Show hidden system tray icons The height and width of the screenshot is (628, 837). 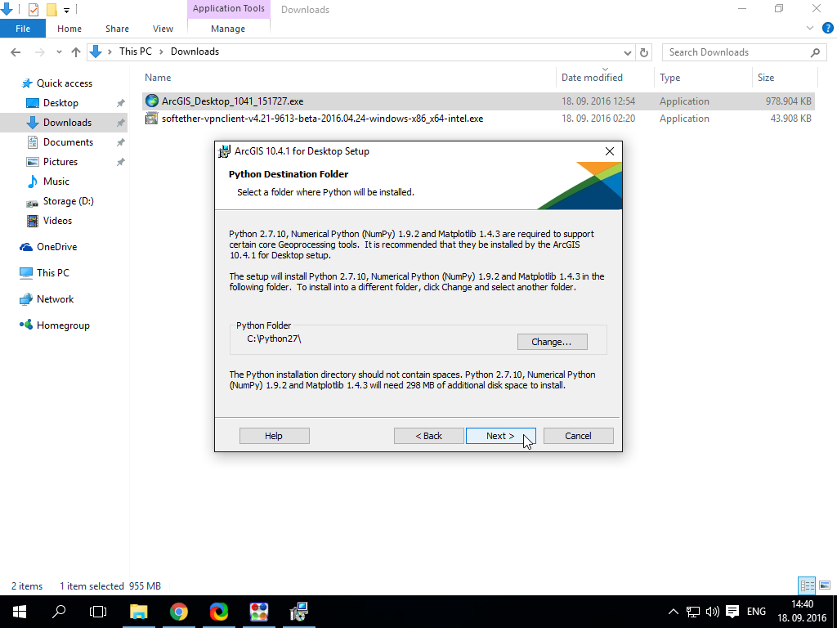coord(674,612)
